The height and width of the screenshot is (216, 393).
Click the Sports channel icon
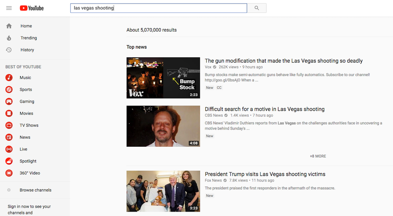tap(9, 90)
